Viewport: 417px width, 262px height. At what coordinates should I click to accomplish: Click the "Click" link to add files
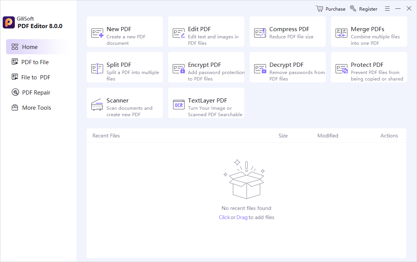click(x=224, y=218)
